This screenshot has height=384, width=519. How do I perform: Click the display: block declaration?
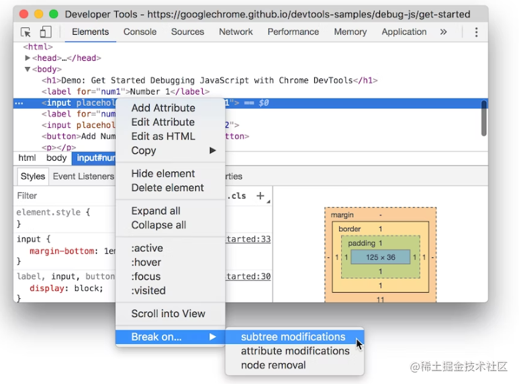(x=66, y=288)
